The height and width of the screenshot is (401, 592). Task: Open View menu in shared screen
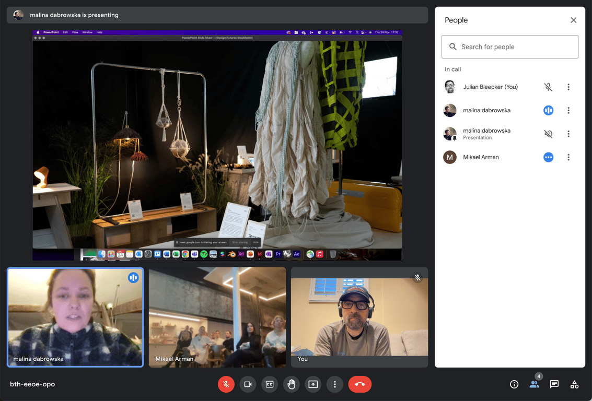tap(75, 32)
